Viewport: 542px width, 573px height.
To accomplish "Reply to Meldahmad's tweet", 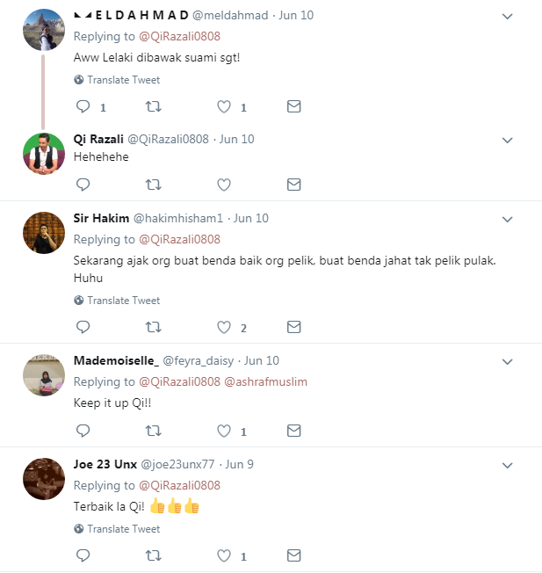I will (x=83, y=107).
